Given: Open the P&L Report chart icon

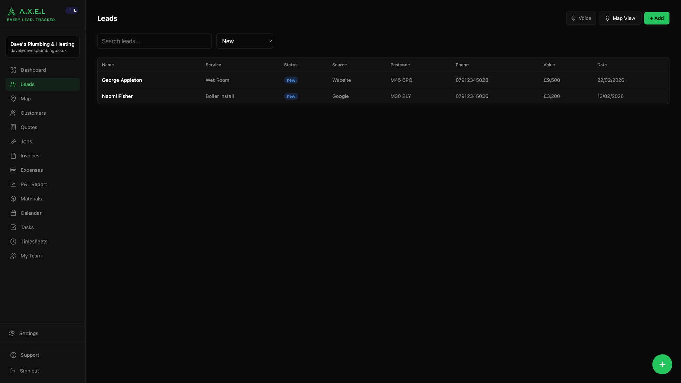Looking at the screenshot, I should (x=13, y=184).
